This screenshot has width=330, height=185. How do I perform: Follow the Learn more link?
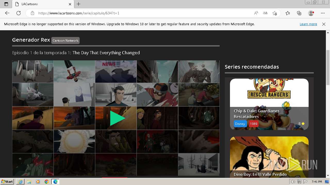pyautogui.click(x=308, y=24)
